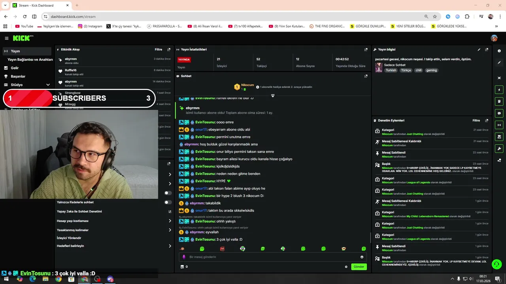Viewport: 506px width, 284px height.
Task: Toggle the Yalnızca ifadelerle sohbet switch
Action: click(x=168, y=202)
